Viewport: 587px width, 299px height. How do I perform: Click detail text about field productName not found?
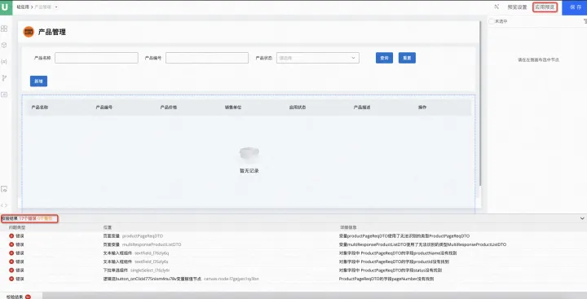pos(398,253)
